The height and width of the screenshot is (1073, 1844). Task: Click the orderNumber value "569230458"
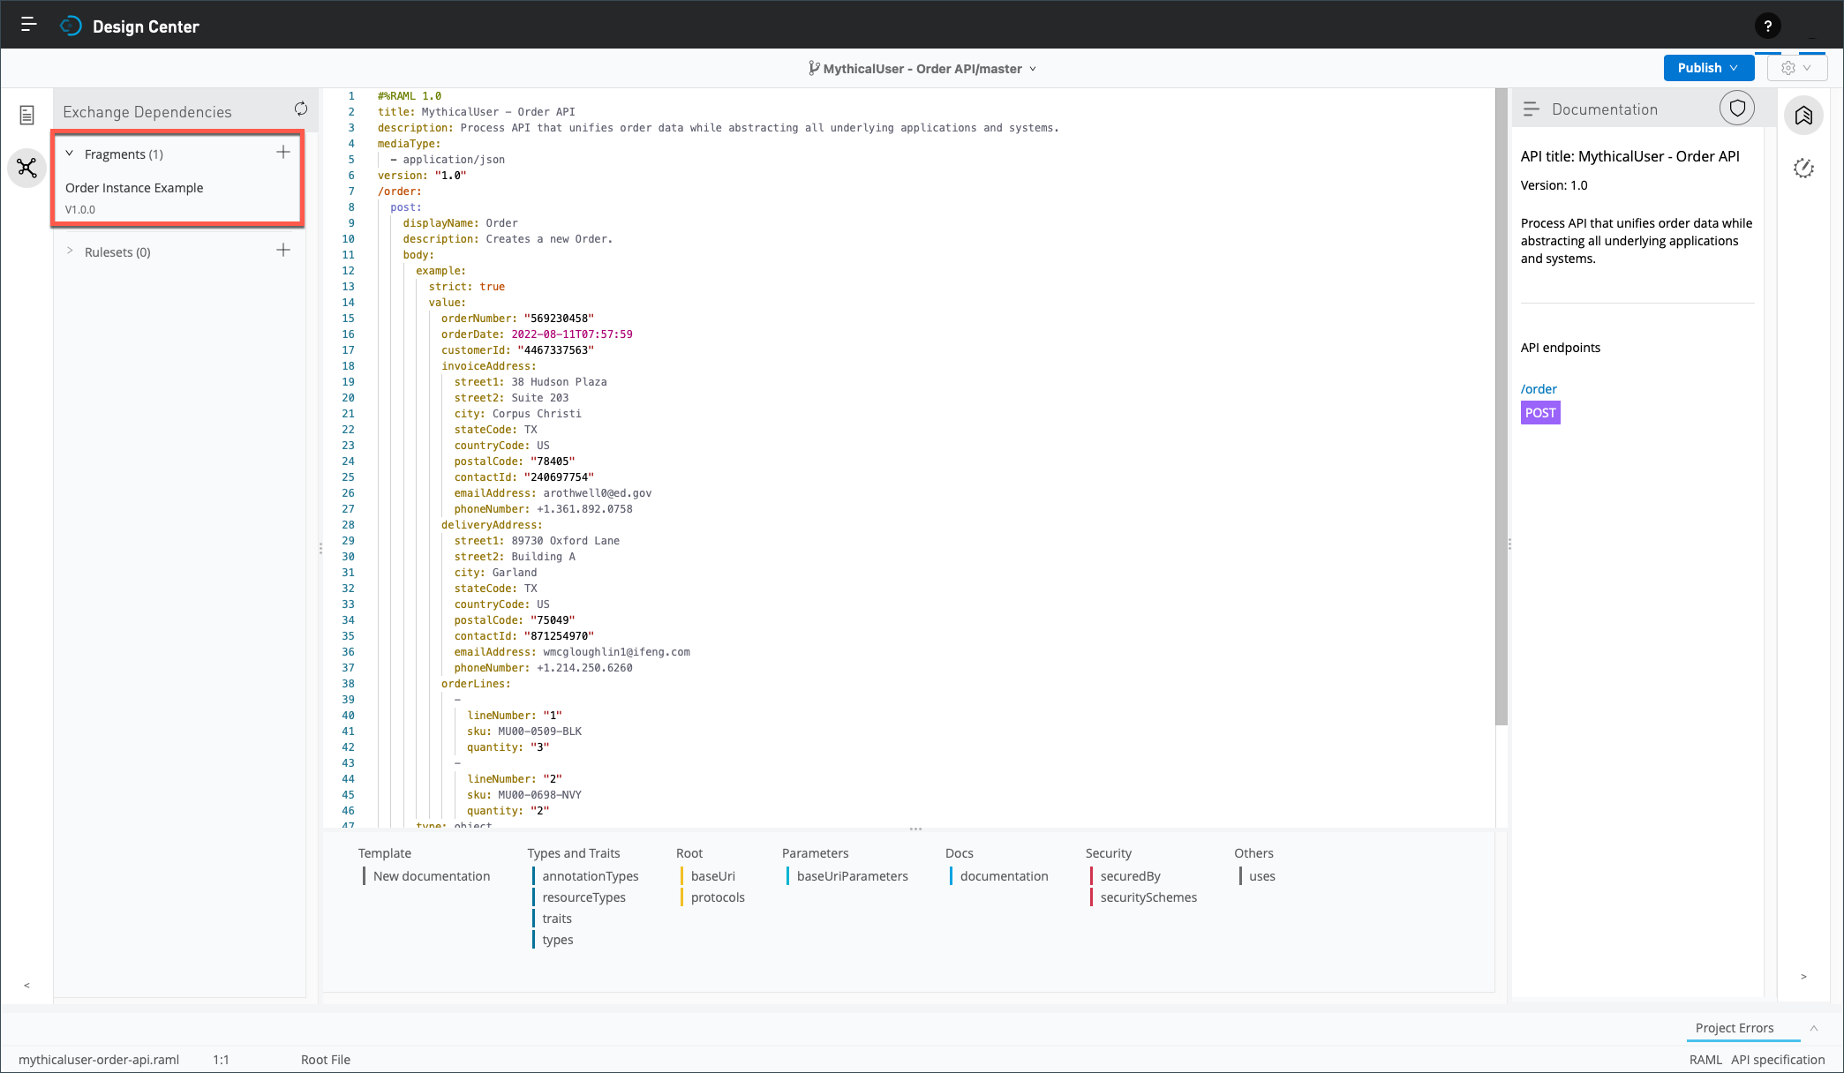[559, 319]
